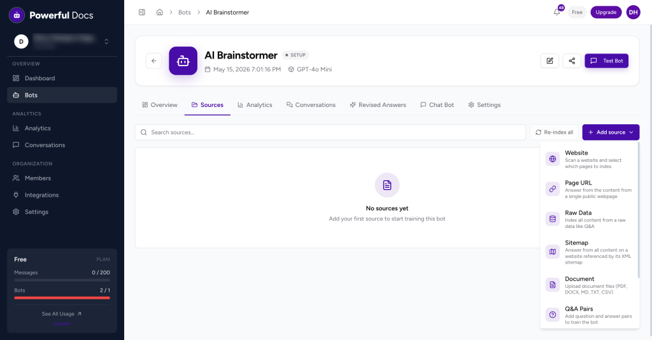Choose Q&A Pairs source option

[x=590, y=315]
